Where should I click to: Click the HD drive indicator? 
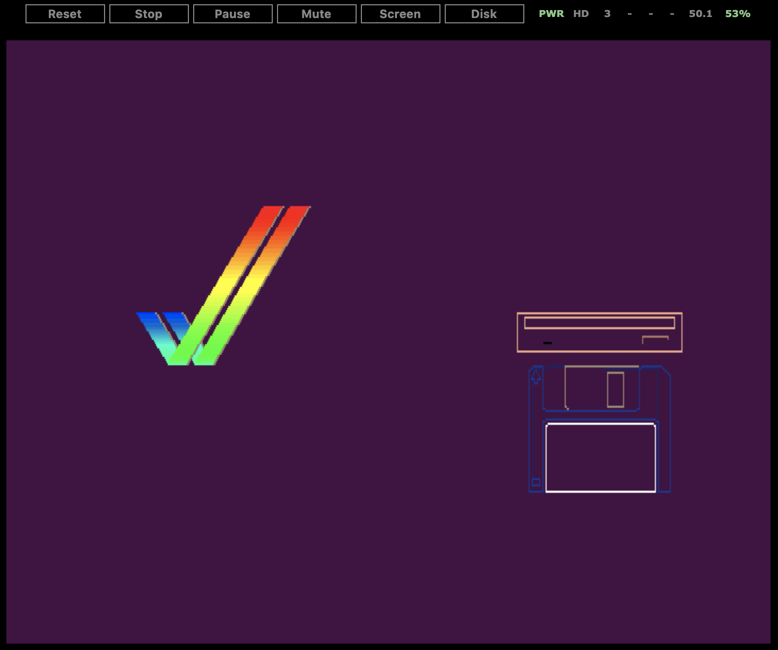pos(581,14)
